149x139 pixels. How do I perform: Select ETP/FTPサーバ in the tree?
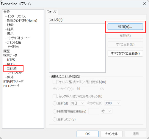point(13,81)
